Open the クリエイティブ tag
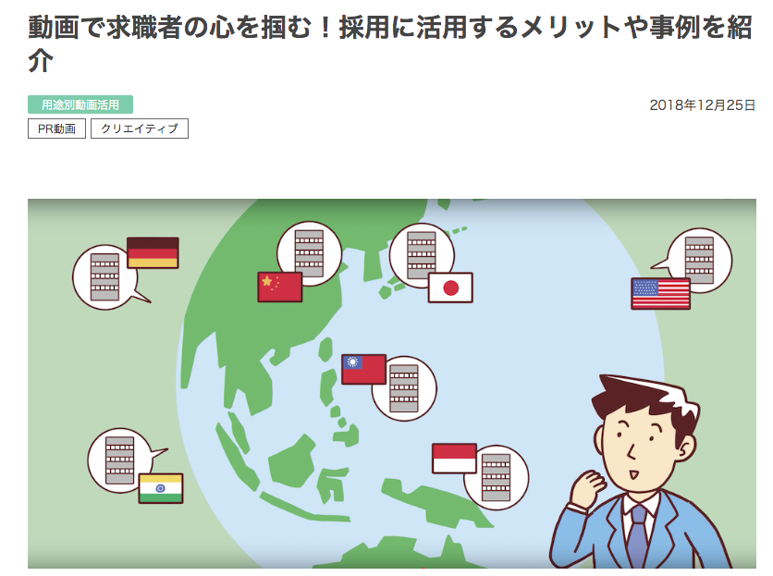The height and width of the screenshot is (576, 773). [140, 129]
